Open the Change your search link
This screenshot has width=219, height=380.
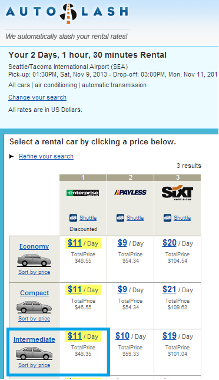click(x=37, y=97)
